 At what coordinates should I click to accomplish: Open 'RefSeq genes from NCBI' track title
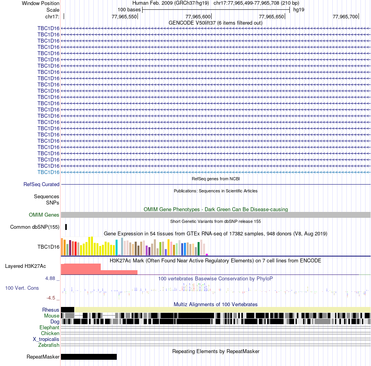tap(216, 179)
